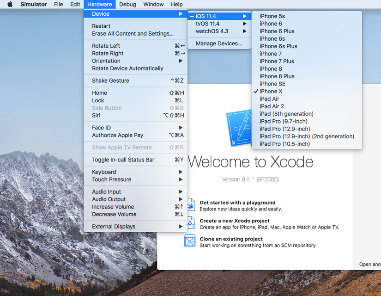The height and width of the screenshot is (296, 381).
Task: Open the Debug menu
Action: coord(127,4)
